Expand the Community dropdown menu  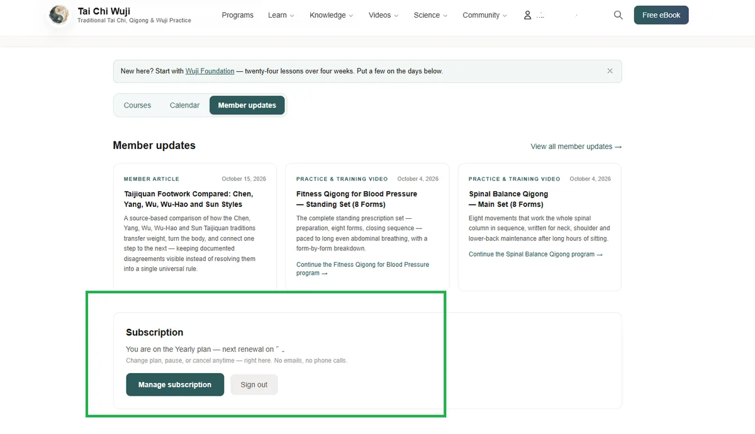pos(485,15)
